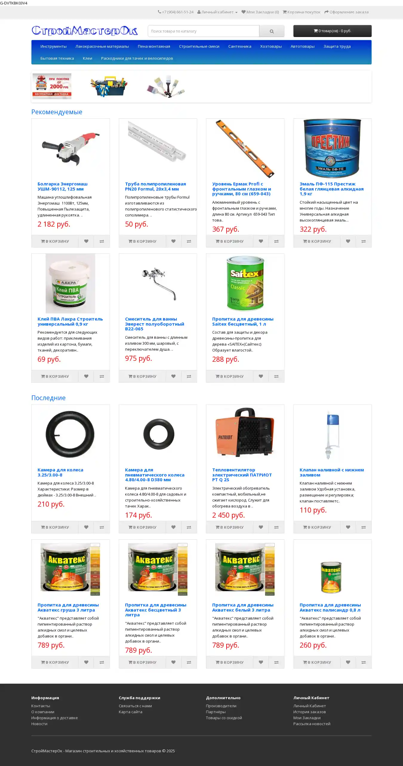403x766 pixels.
Task: Click the search magnifier button
Action: tap(272, 31)
